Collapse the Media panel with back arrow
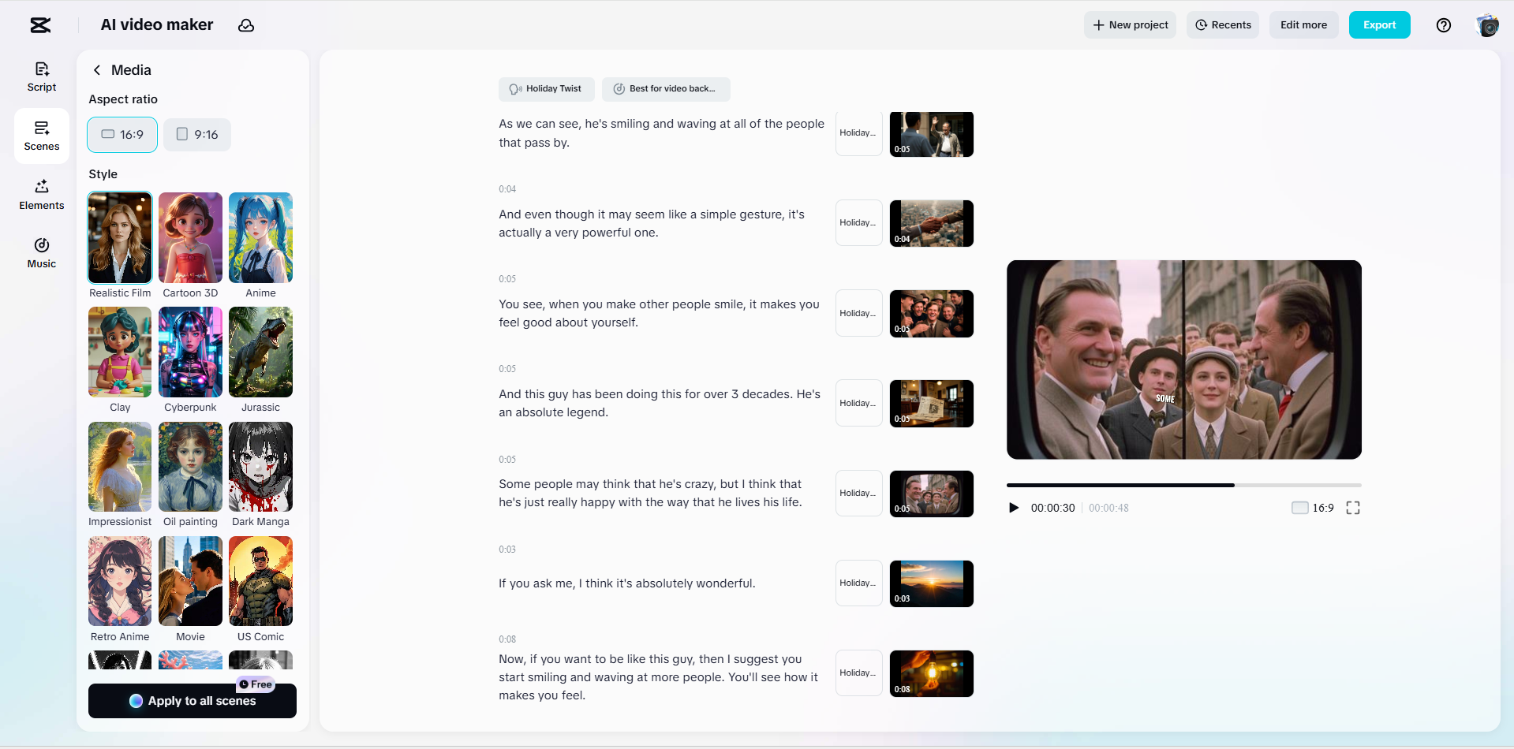 (96, 69)
